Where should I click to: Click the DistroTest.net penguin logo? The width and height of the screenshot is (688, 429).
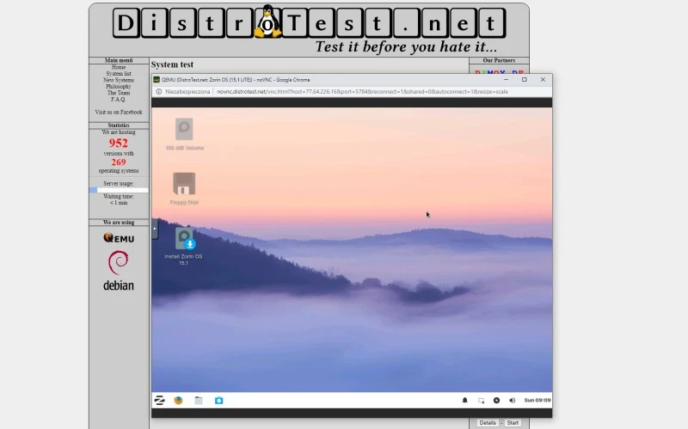coord(267,21)
